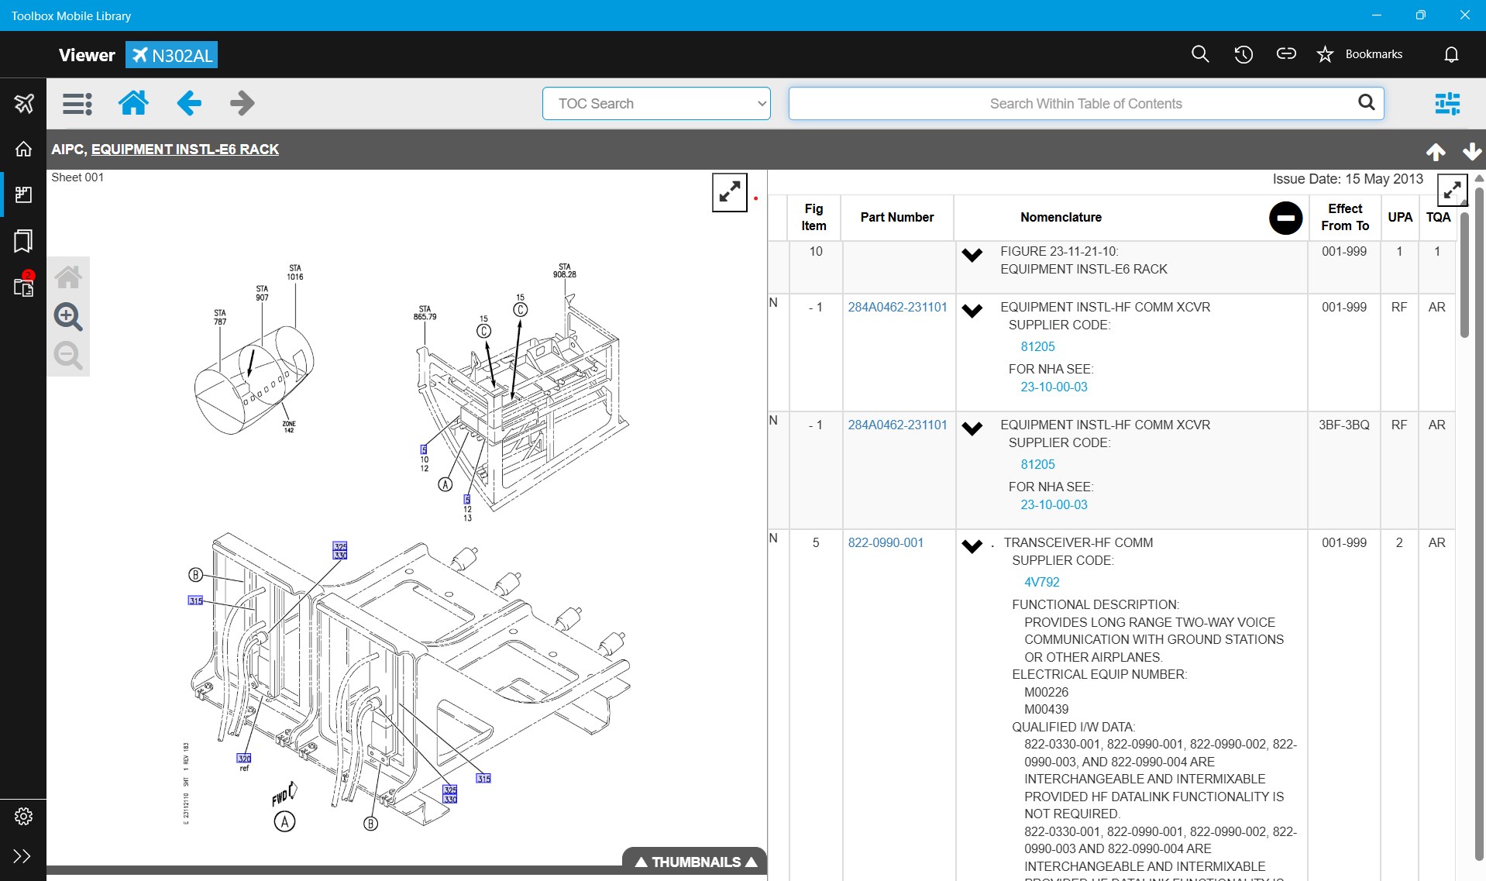Go to next section with down arrow

point(1472,152)
